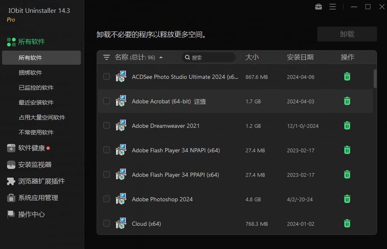Click the 4.8 GB size value
387x249 pixels.
click(x=253, y=199)
